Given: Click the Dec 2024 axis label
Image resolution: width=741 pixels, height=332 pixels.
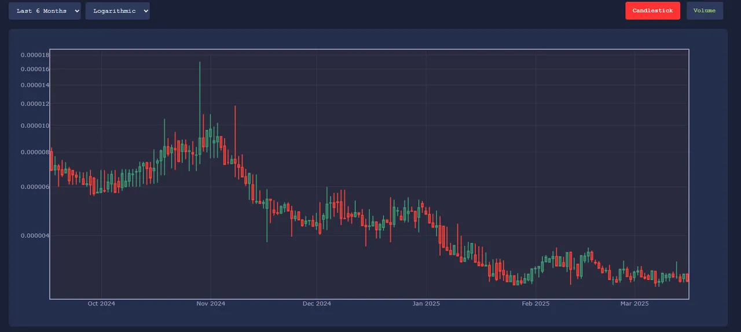Looking at the screenshot, I should click(317, 304).
